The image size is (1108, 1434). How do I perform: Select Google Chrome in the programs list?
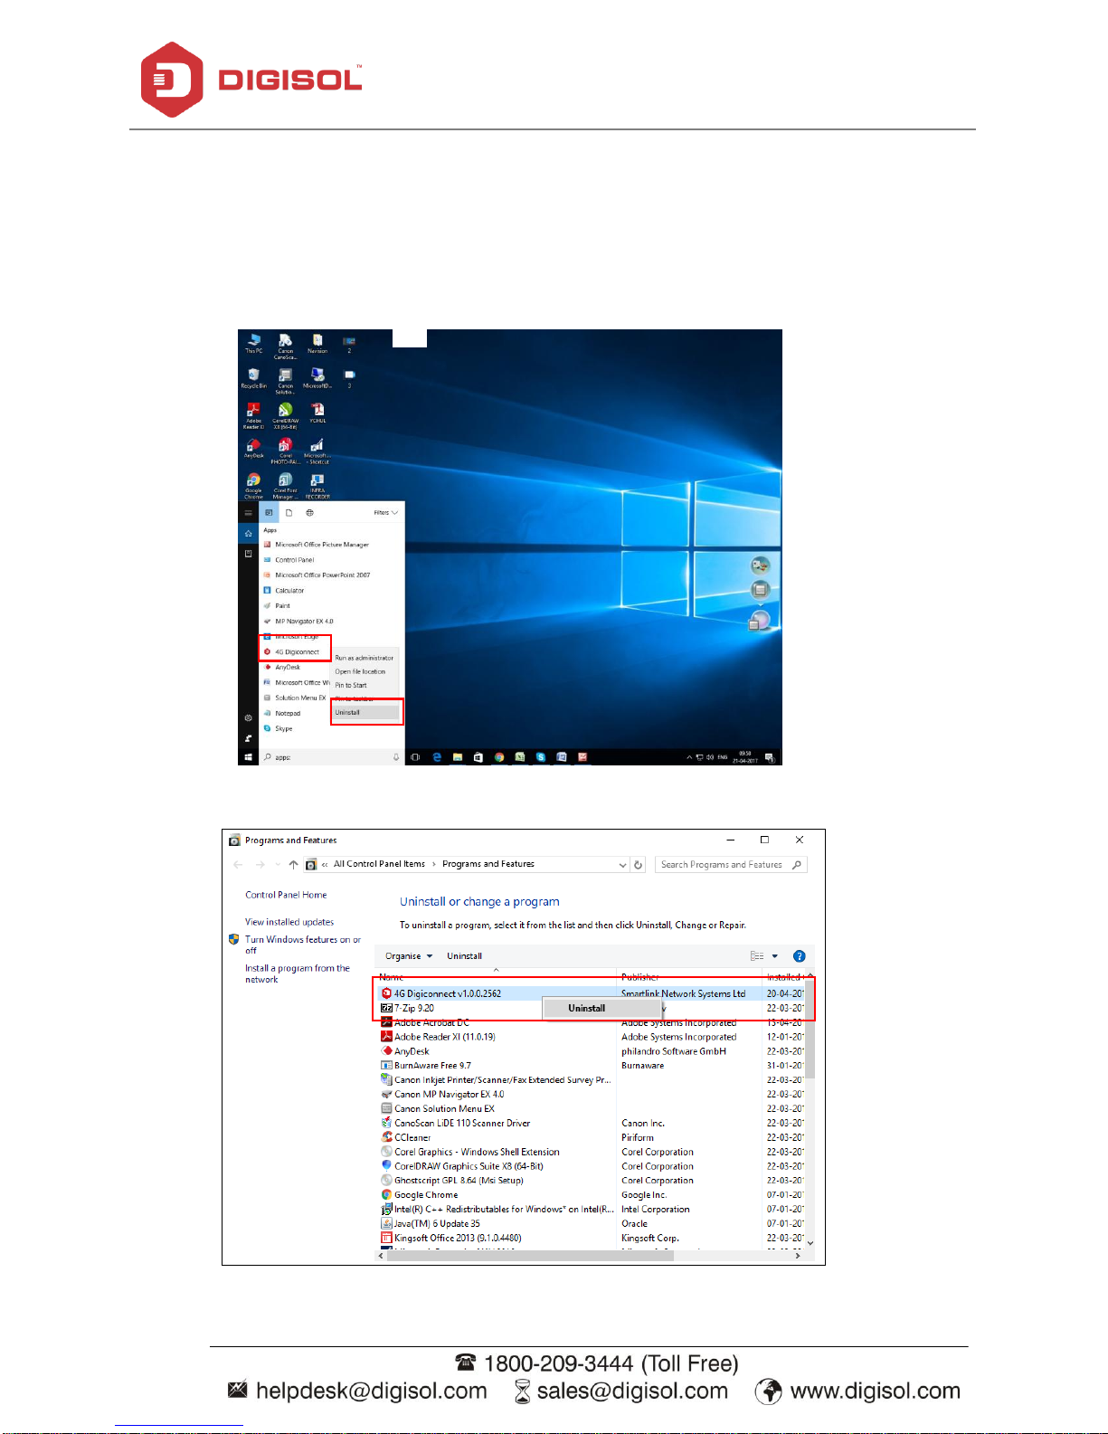click(x=590, y=1195)
